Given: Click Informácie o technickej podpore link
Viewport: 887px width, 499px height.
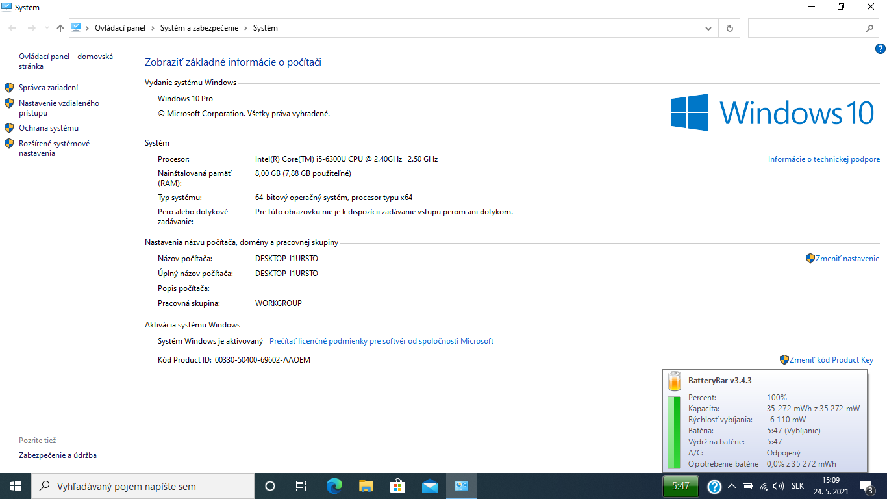Looking at the screenshot, I should [x=824, y=159].
